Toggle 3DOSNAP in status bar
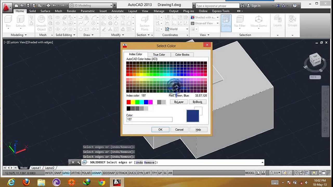This screenshot has height=187, width=333. coord(109,173)
